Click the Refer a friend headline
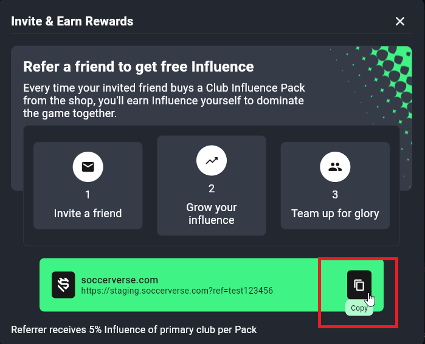This screenshot has width=425, height=344. point(139,67)
